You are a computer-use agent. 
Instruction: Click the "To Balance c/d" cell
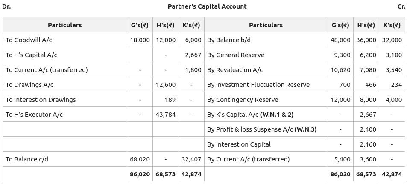[27, 159]
